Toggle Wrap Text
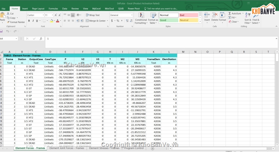 click(93, 15)
